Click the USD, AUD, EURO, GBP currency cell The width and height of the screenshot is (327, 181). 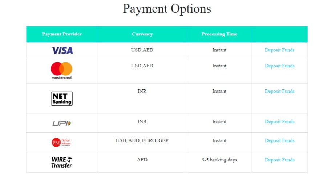[142, 140]
